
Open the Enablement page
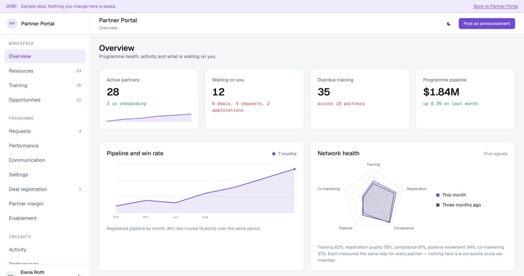pos(45,218)
